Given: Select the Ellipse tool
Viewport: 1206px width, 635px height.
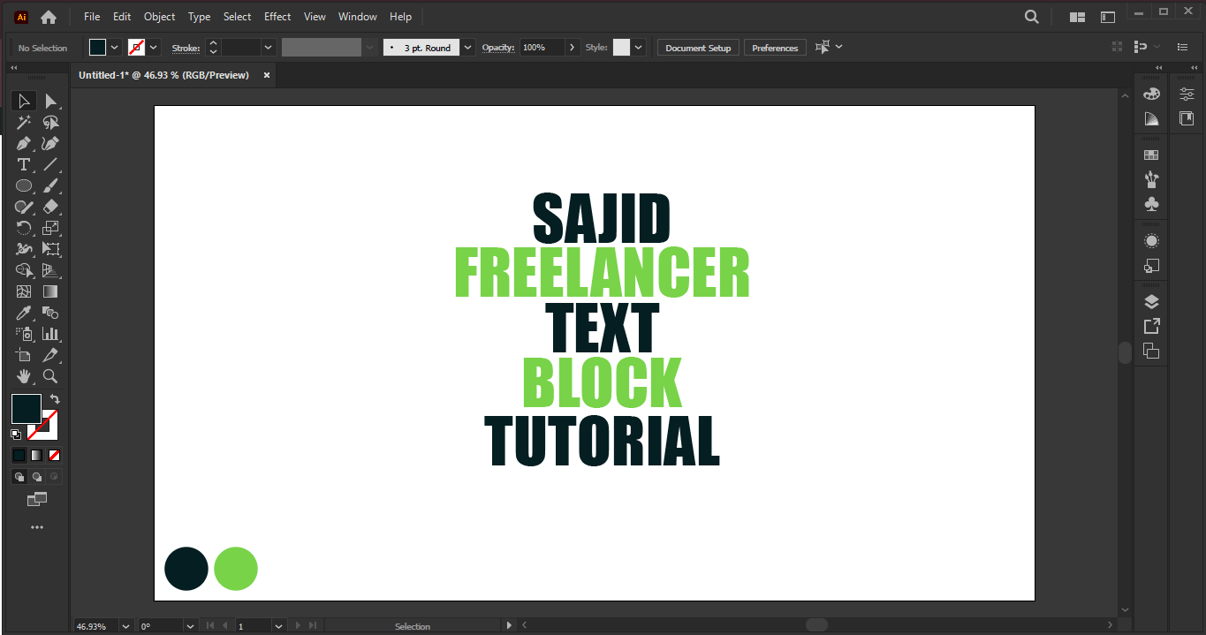Looking at the screenshot, I should click(x=24, y=185).
